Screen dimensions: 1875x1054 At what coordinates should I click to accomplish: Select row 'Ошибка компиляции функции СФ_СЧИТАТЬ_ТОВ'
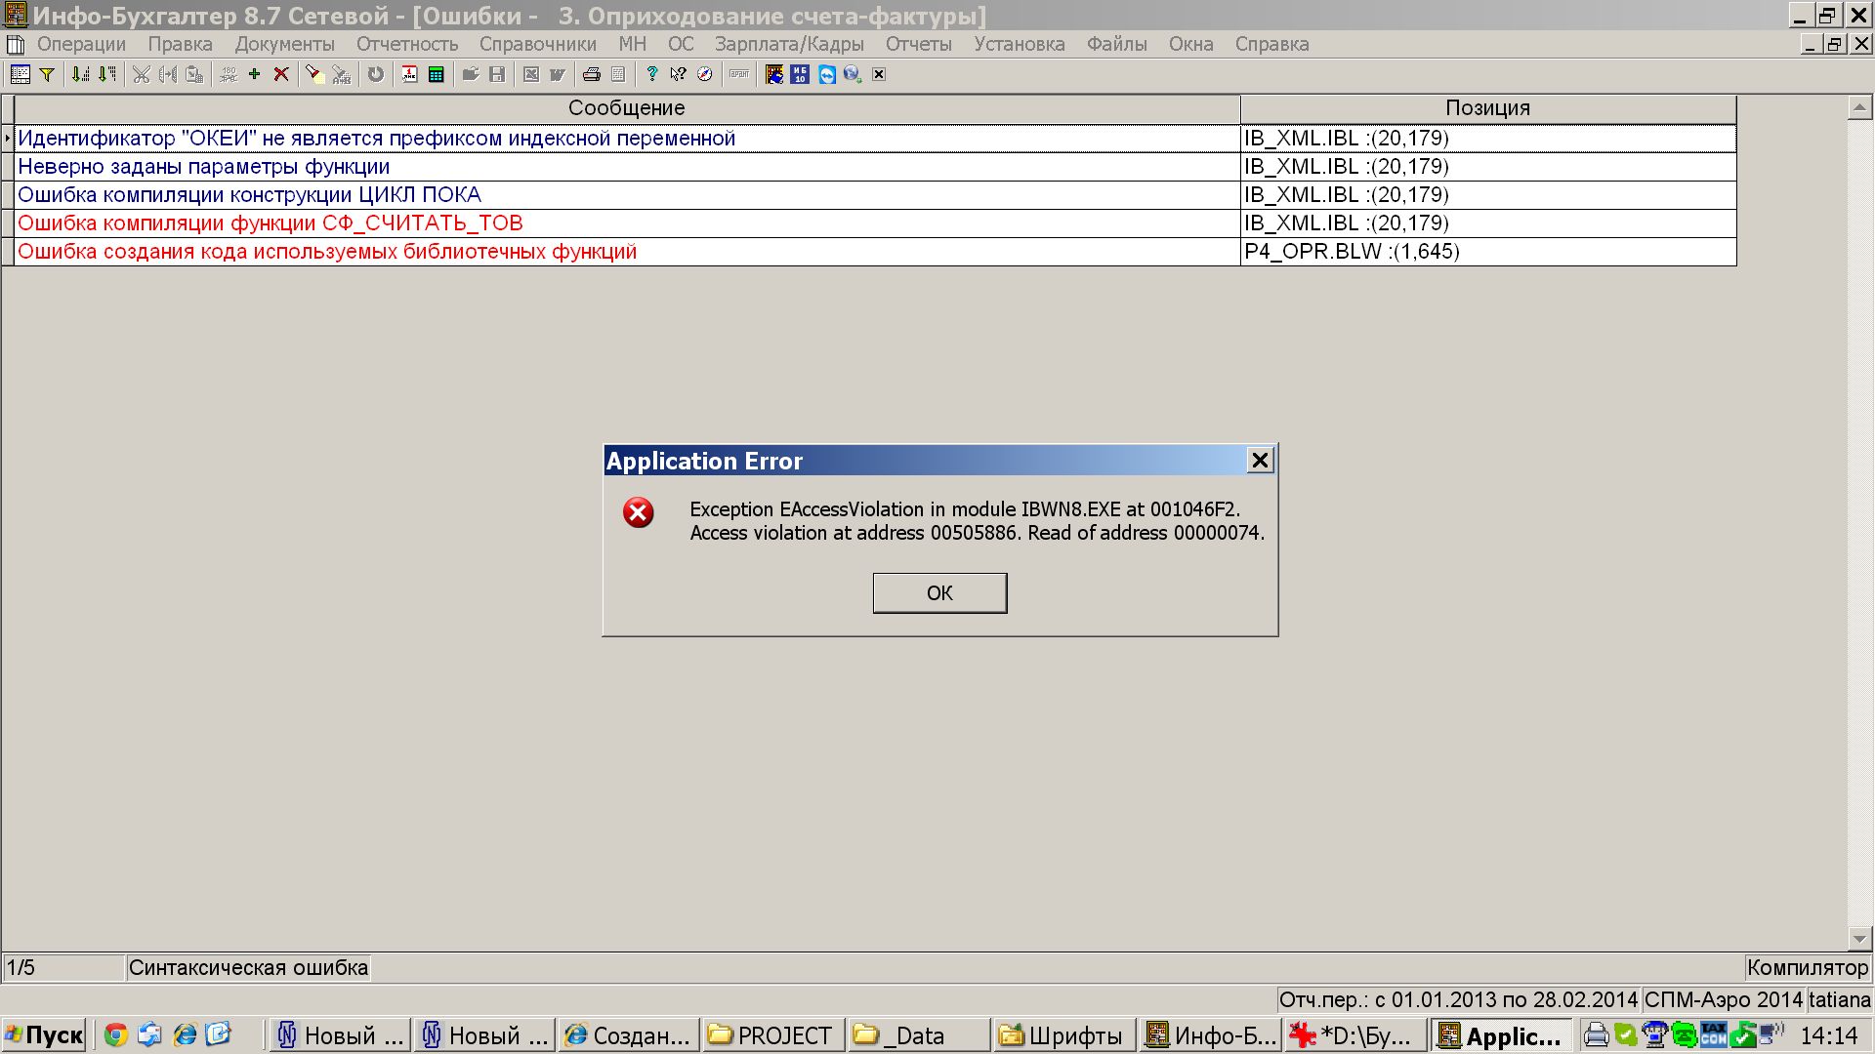click(x=875, y=223)
